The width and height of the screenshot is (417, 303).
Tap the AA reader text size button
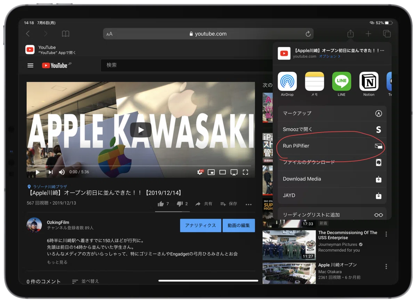coord(109,34)
